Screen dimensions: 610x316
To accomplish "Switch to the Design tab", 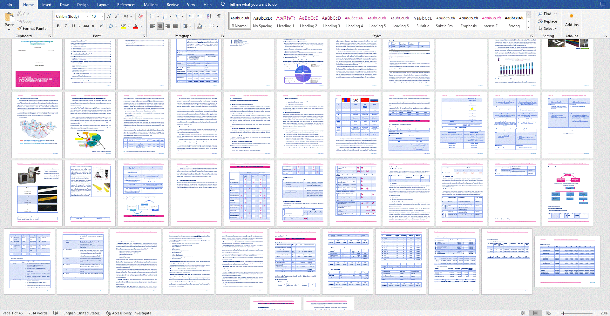I will pyautogui.click(x=83, y=4).
